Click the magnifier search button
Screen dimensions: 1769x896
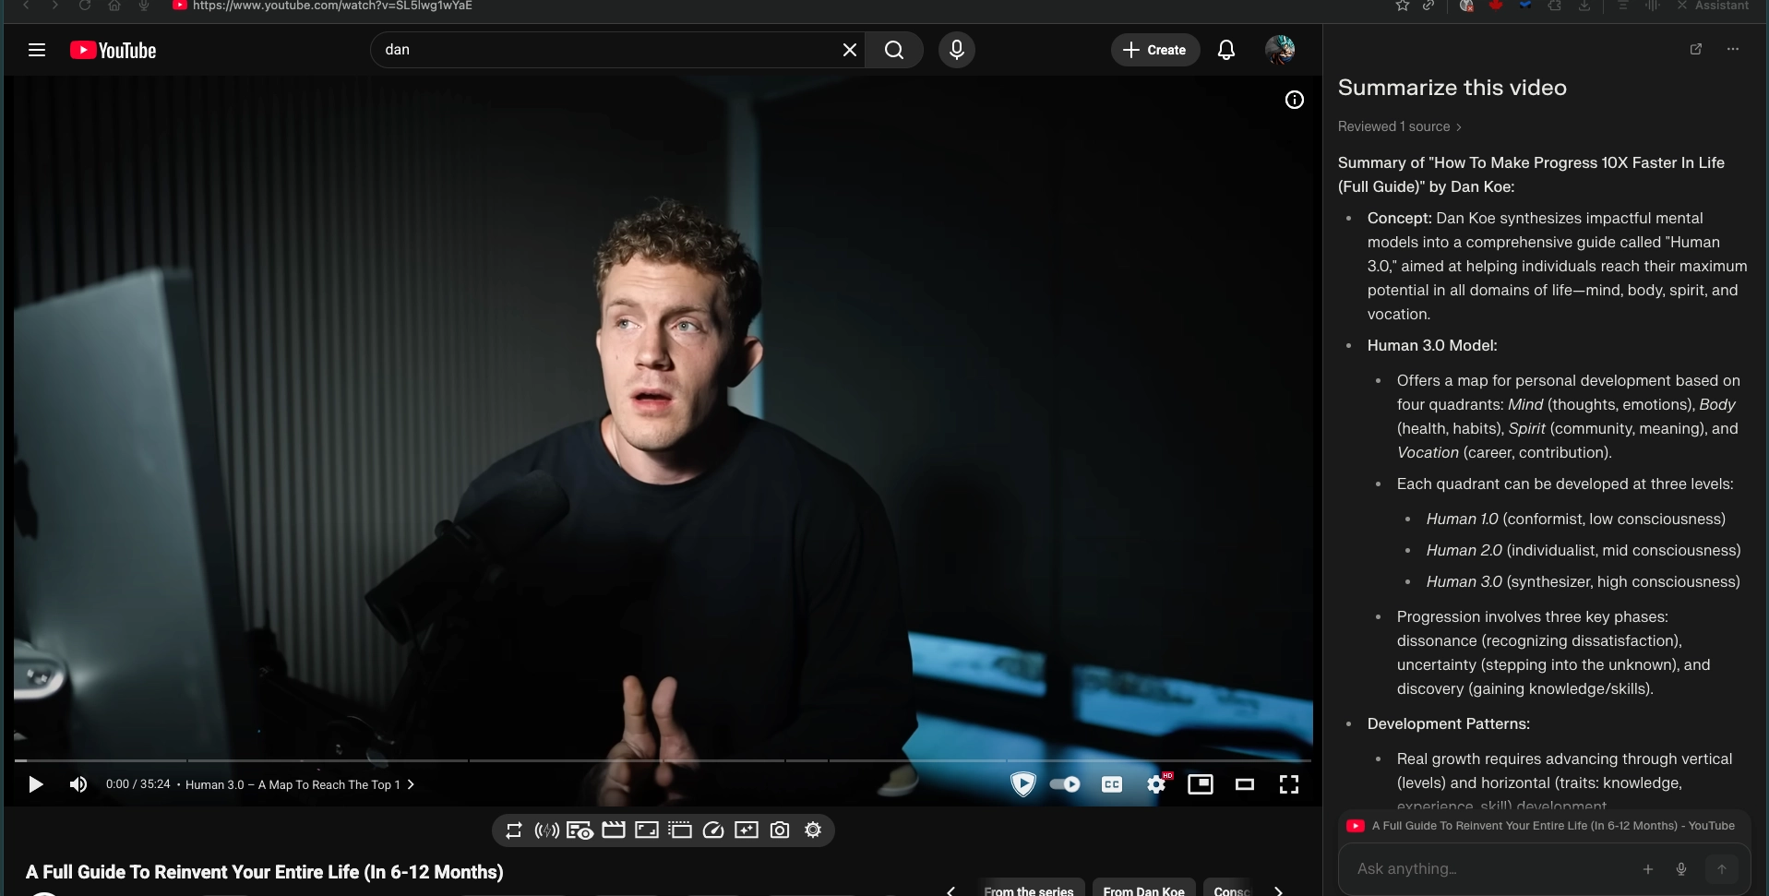pos(894,50)
